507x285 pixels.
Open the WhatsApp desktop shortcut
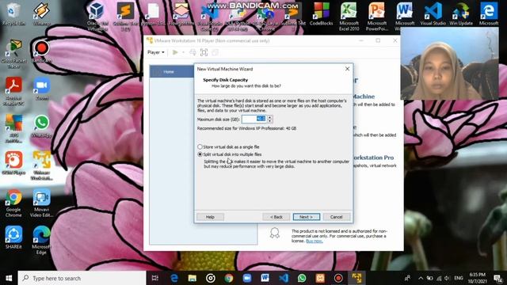(x=41, y=126)
